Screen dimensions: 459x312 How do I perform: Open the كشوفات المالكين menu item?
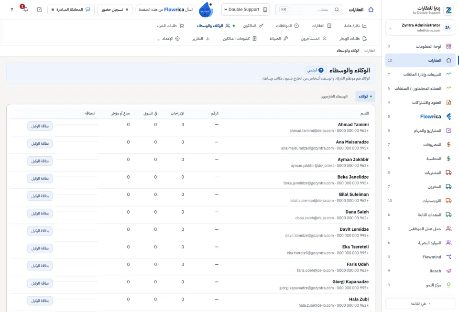pyautogui.click(x=240, y=39)
